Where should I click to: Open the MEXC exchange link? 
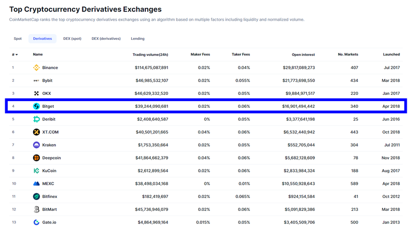[48, 183]
